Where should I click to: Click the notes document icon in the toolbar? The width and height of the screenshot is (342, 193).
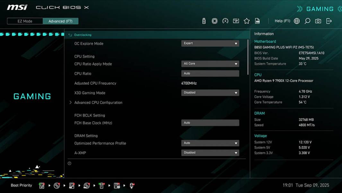click(257, 21)
